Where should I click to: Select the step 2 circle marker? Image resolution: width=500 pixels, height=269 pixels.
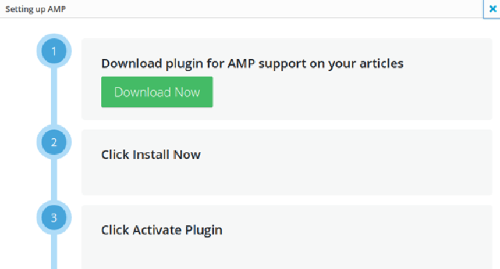point(54,142)
